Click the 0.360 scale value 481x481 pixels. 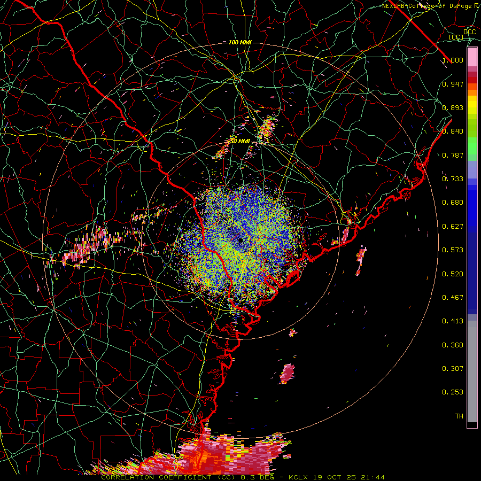(x=453, y=345)
